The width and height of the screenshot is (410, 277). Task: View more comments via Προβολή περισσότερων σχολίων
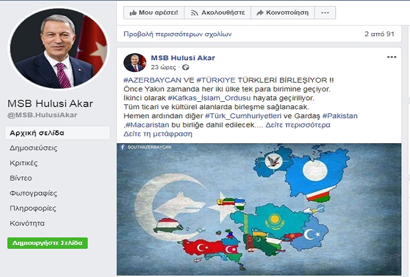coord(177,34)
